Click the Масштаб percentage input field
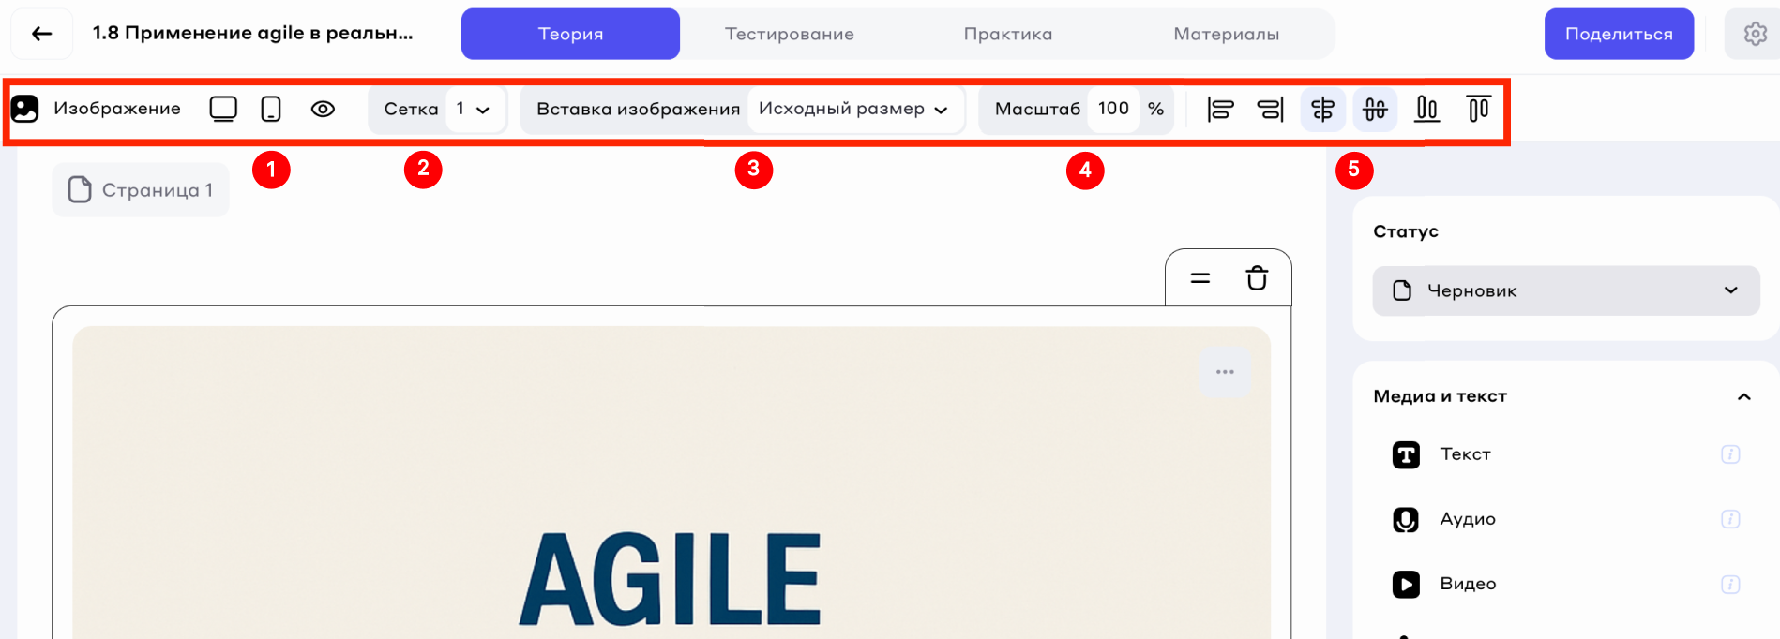 1113,109
